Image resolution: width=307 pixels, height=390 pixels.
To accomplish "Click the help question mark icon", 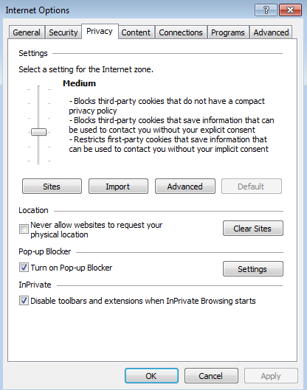I will pos(266,10).
